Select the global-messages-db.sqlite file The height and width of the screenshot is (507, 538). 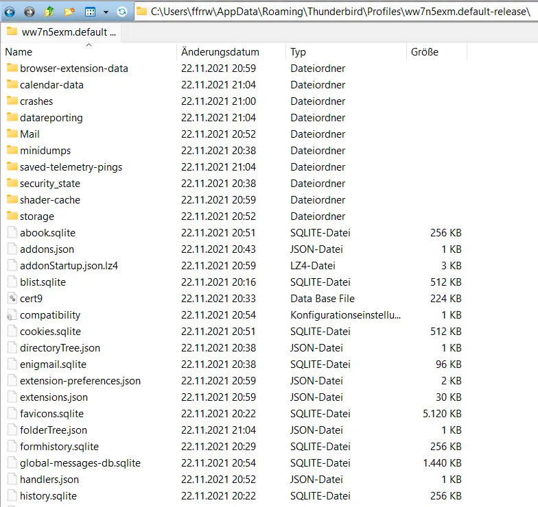pos(80,463)
